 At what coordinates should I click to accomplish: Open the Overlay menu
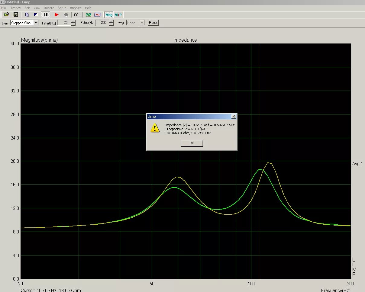click(x=15, y=8)
